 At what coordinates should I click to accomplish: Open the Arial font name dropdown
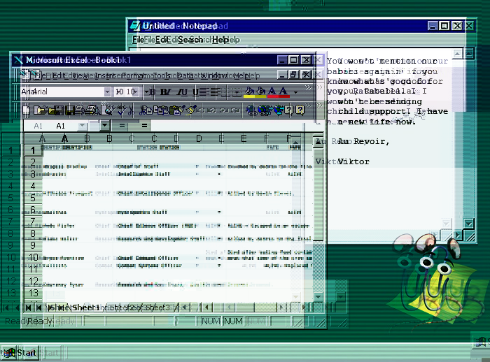[x=107, y=92]
